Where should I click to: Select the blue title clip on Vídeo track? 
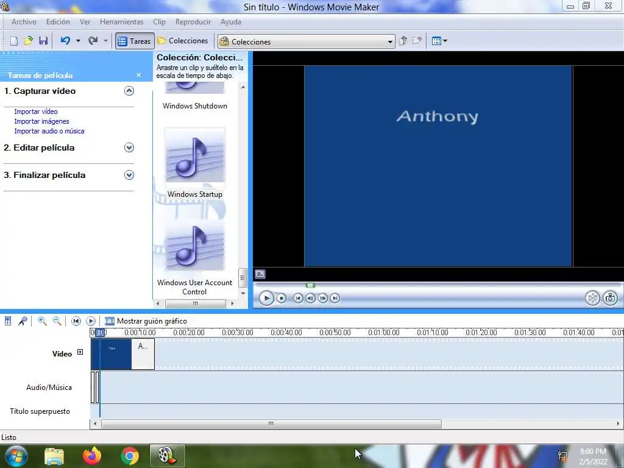pos(112,354)
